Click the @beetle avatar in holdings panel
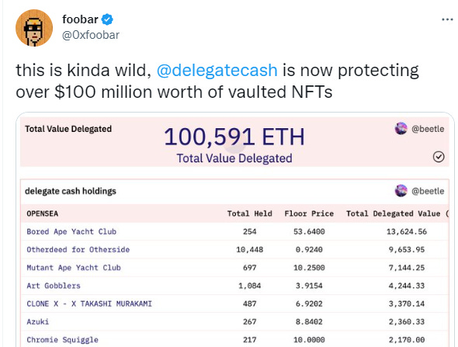 click(x=401, y=191)
